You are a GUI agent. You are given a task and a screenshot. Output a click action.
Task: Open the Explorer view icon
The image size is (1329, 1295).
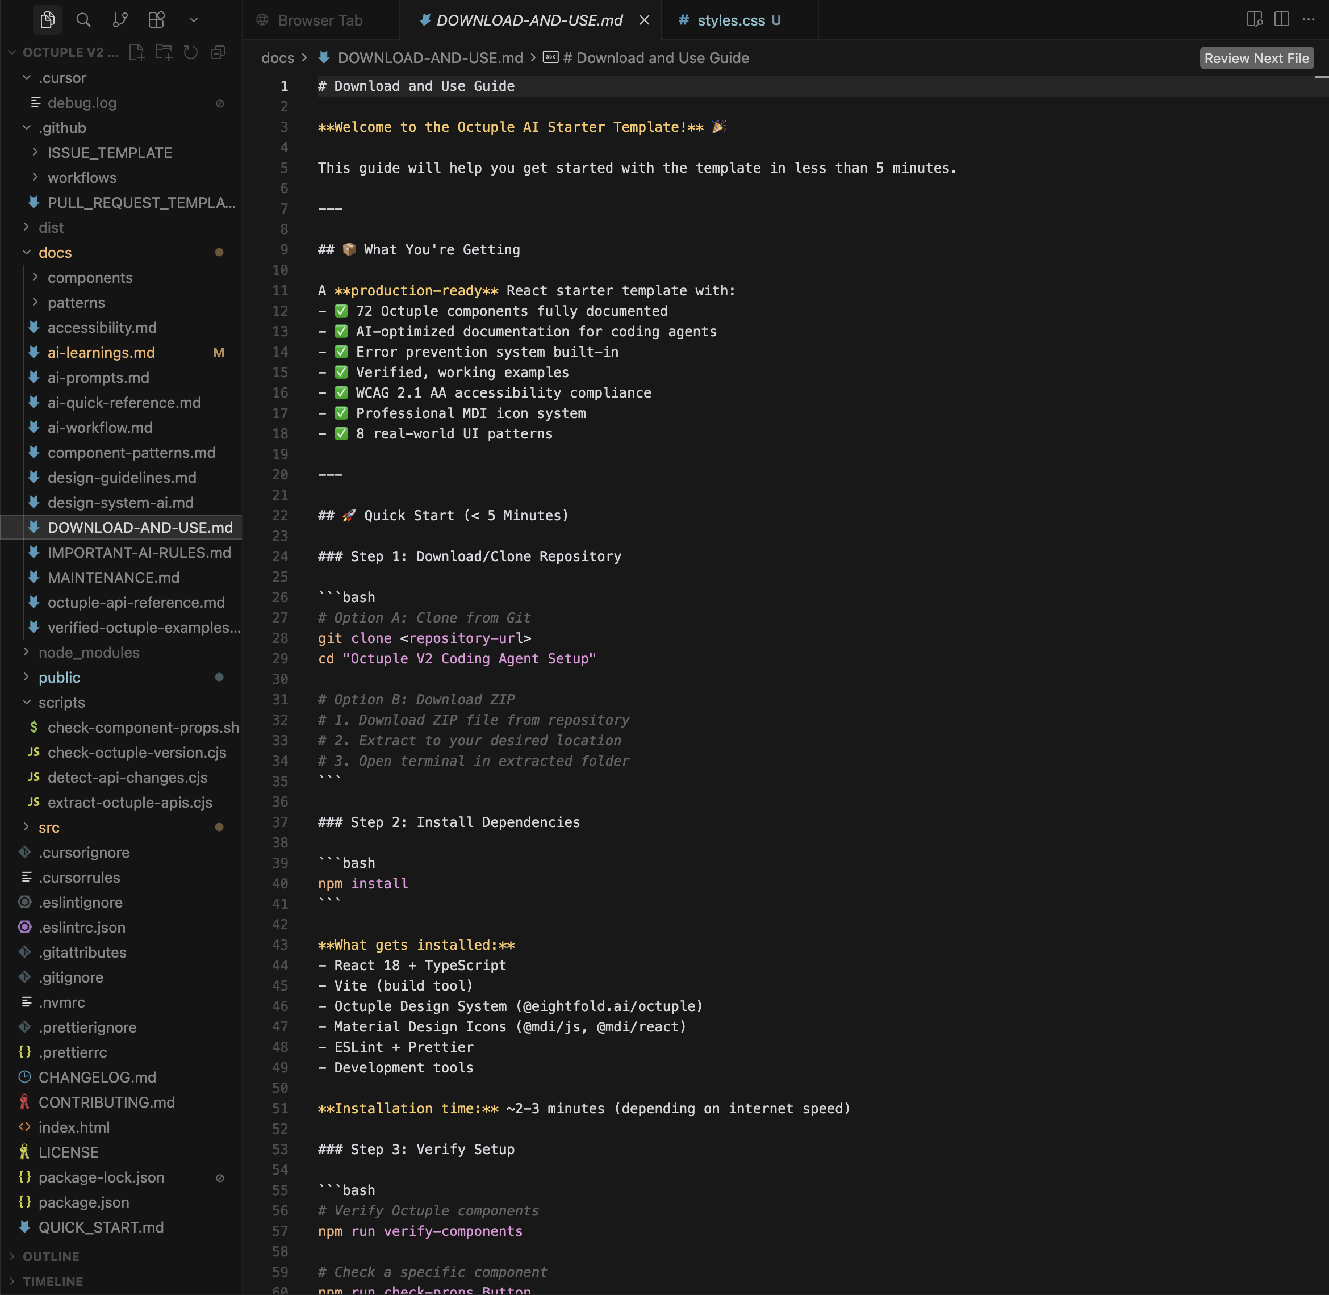(47, 20)
